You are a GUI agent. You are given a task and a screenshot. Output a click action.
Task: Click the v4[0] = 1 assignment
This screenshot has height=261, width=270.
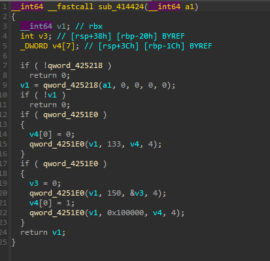(x=52, y=203)
